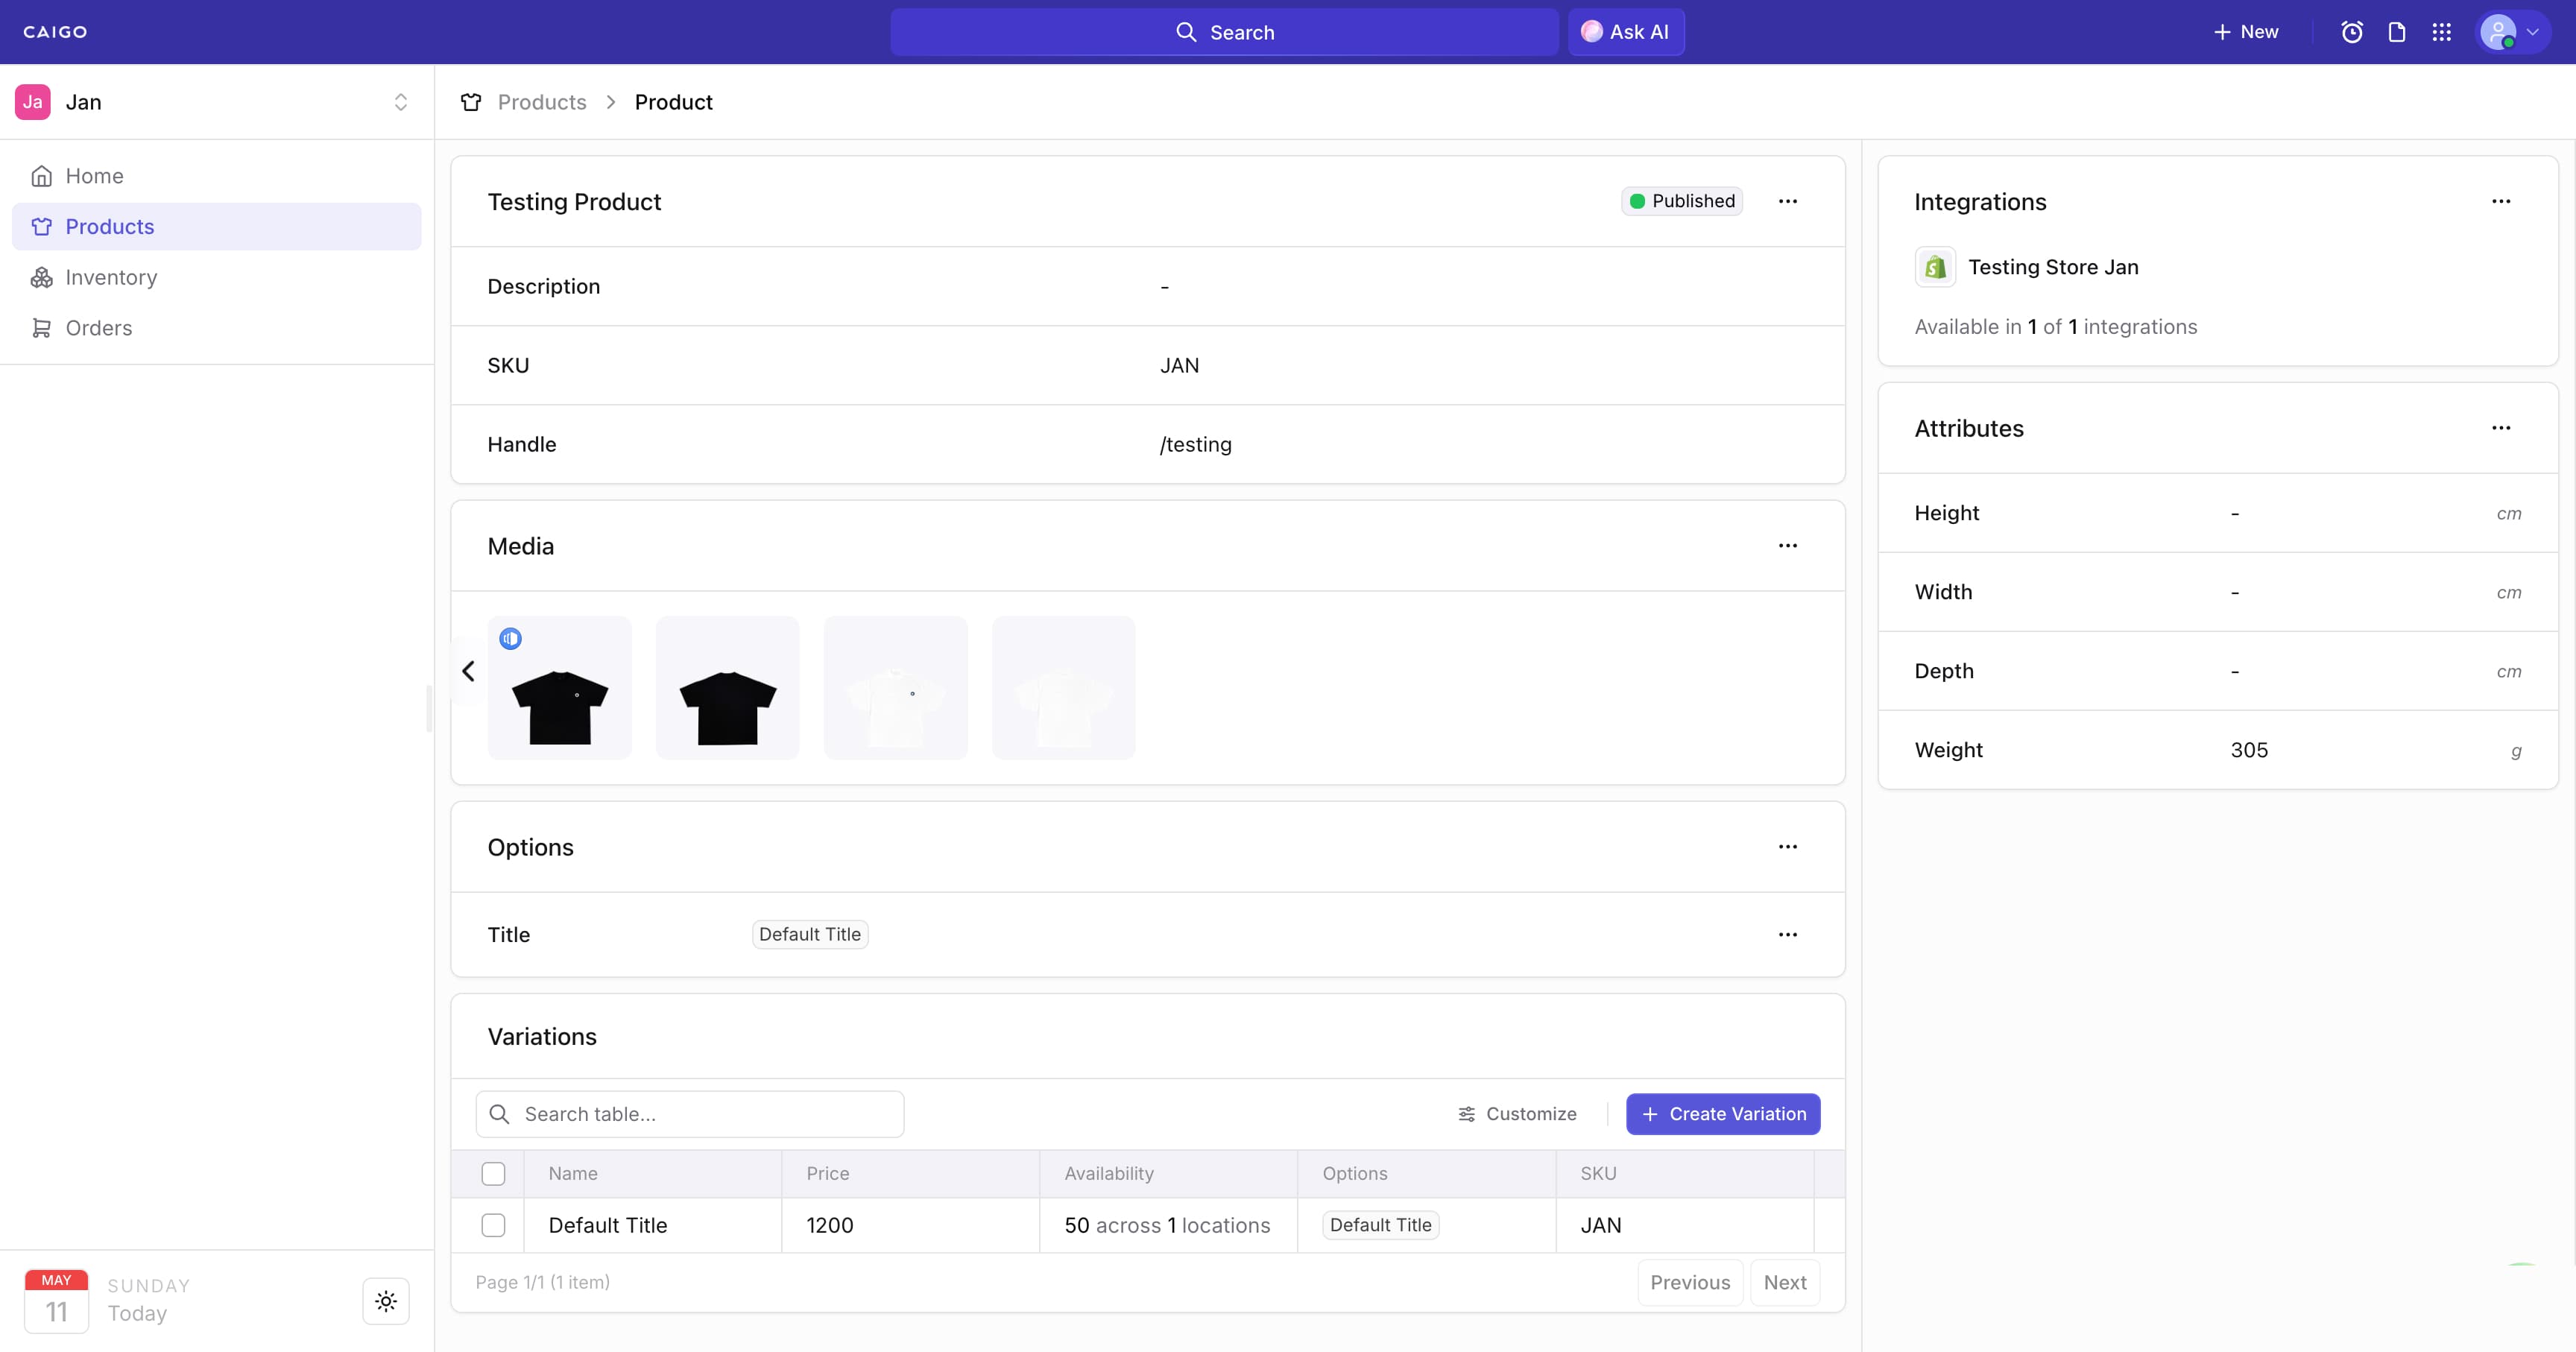The height and width of the screenshot is (1352, 2576).
Task: Click the Ask AI button
Action: pos(1626,32)
